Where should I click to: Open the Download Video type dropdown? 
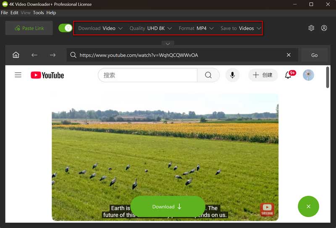[x=100, y=28]
